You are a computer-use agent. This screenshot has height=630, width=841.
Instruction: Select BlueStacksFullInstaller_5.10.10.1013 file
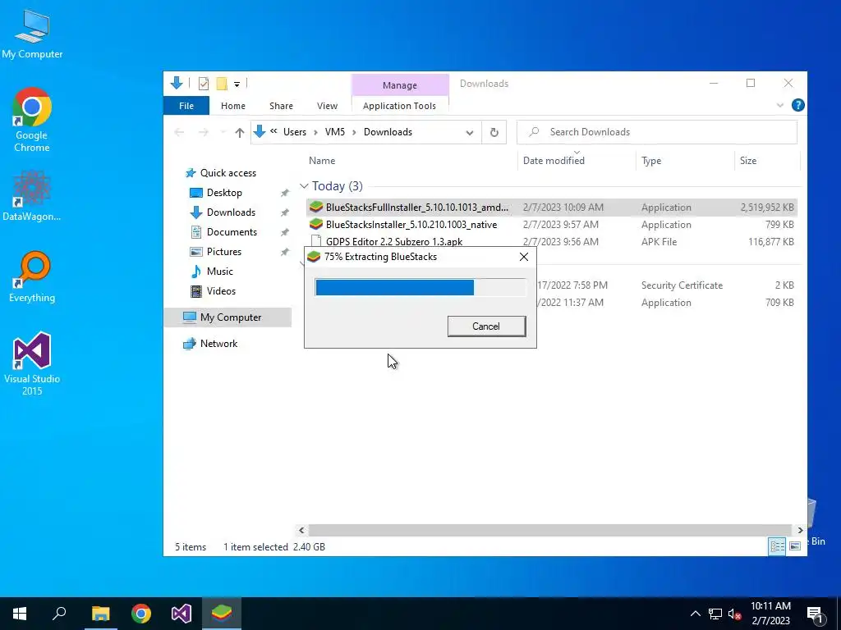551,208
